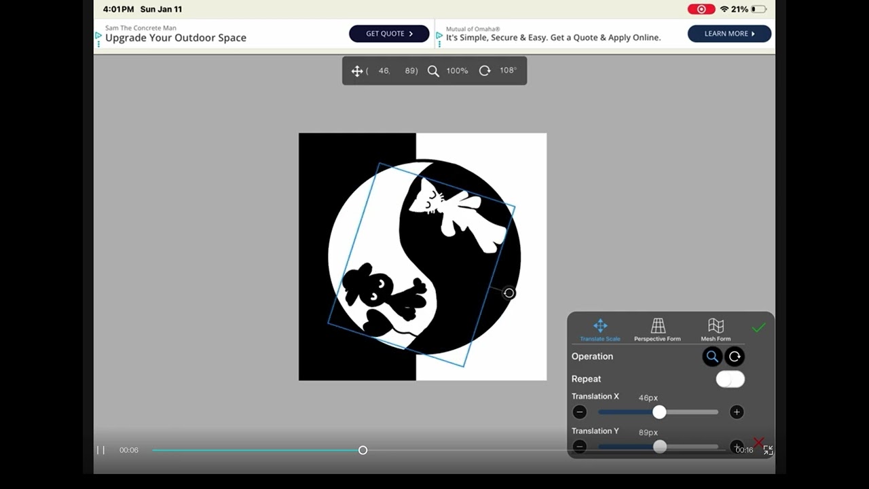
Task: Toggle fullscreen for the video
Action: point(768,450)
